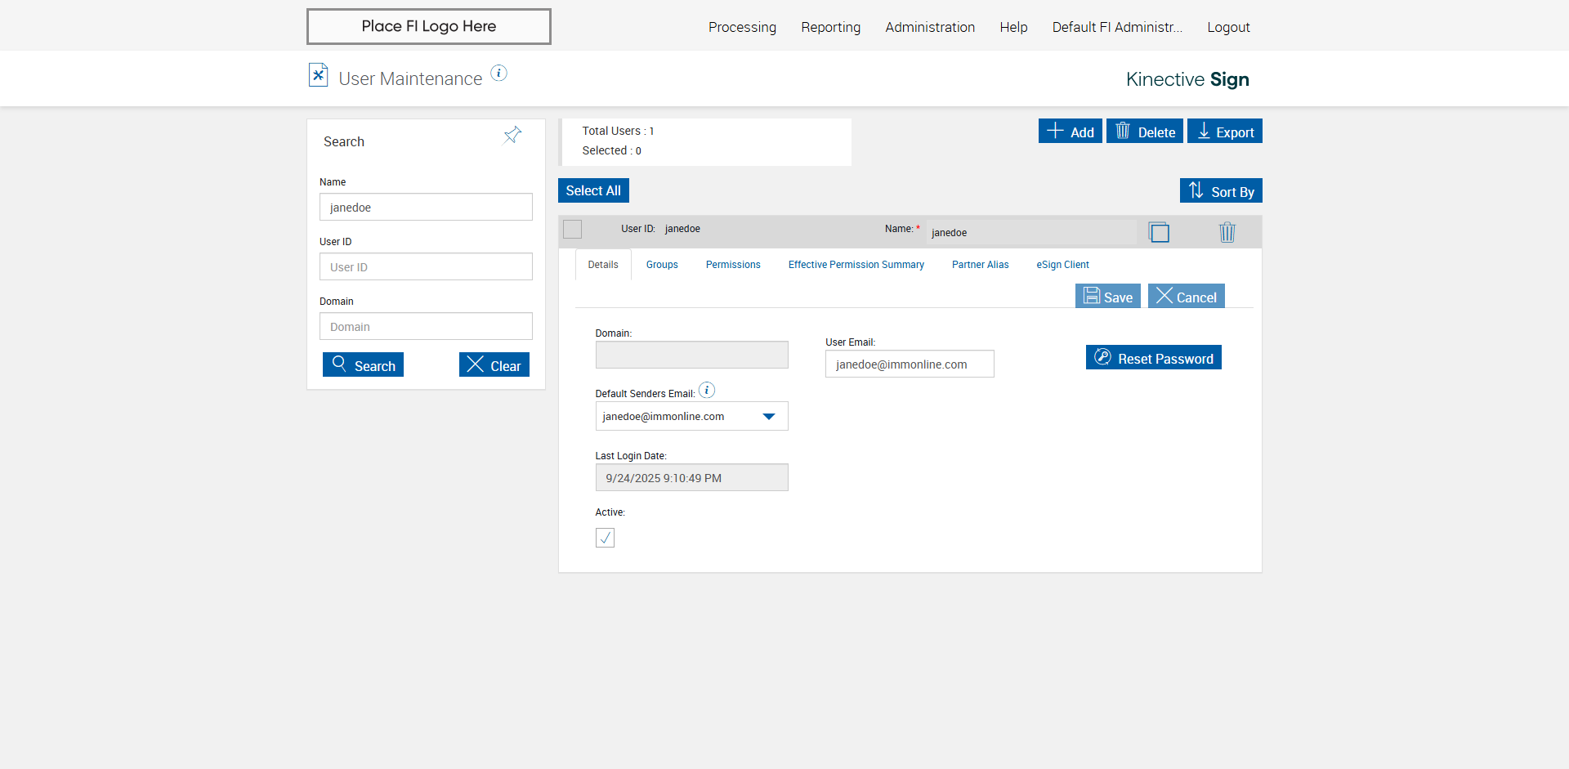Cancel the user edits
This screenshot has width=1569, height=769.
pyautogui.click(x=1186, y=296)
